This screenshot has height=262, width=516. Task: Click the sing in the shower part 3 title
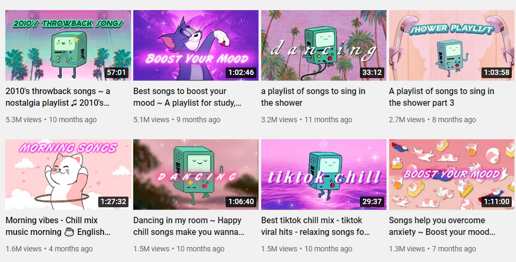pos(442,97)
